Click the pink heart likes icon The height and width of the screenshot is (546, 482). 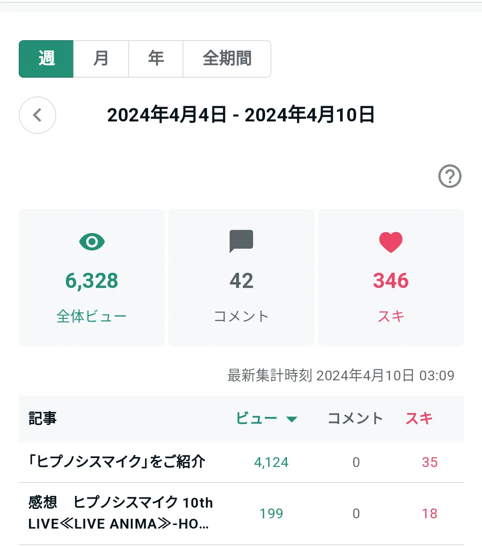tap(391, 242)
